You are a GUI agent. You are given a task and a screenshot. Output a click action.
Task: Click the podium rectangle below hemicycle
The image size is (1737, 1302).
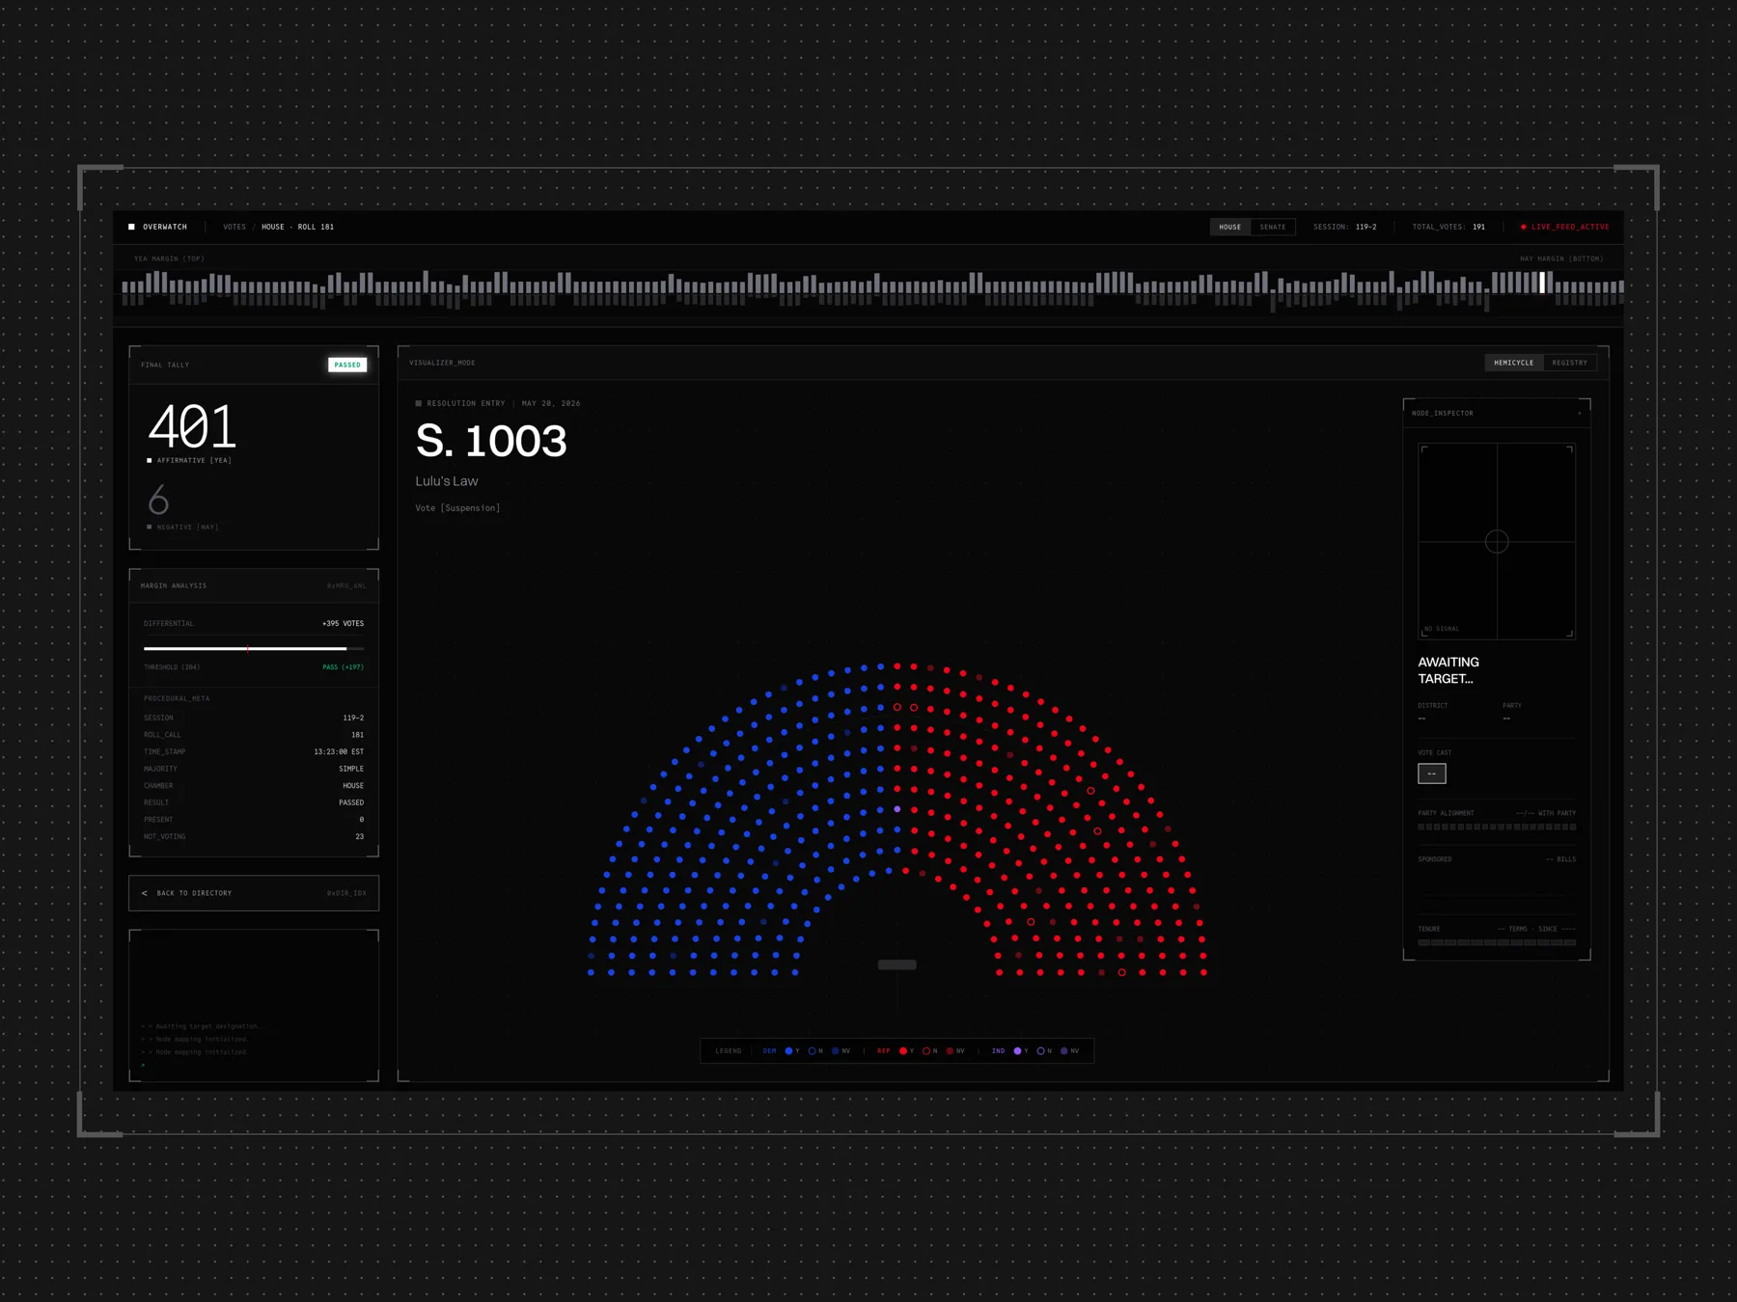(x=897, y=964)
